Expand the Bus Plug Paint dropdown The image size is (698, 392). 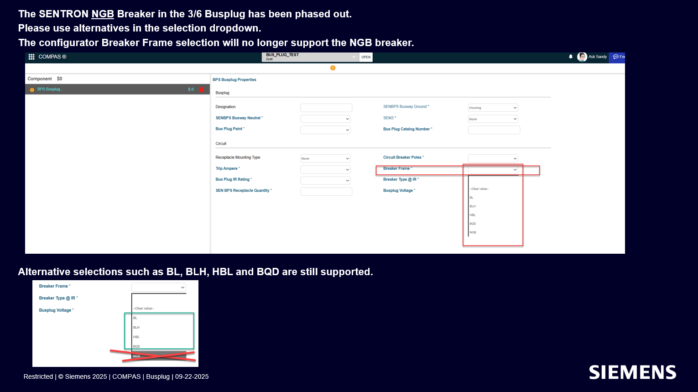325,130
